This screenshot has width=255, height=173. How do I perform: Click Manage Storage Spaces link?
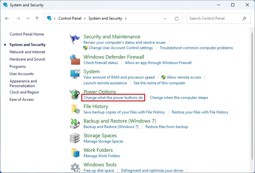click(103, 141)
